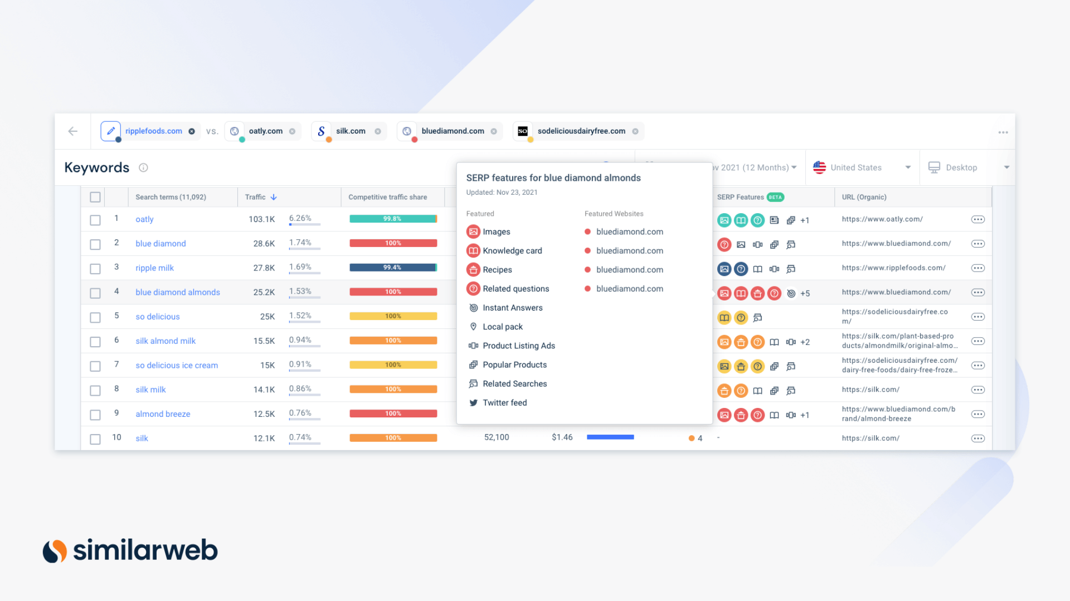Sort by Traffic column arrow
This screenshot has width=1070, height=601.
[274, 197]
